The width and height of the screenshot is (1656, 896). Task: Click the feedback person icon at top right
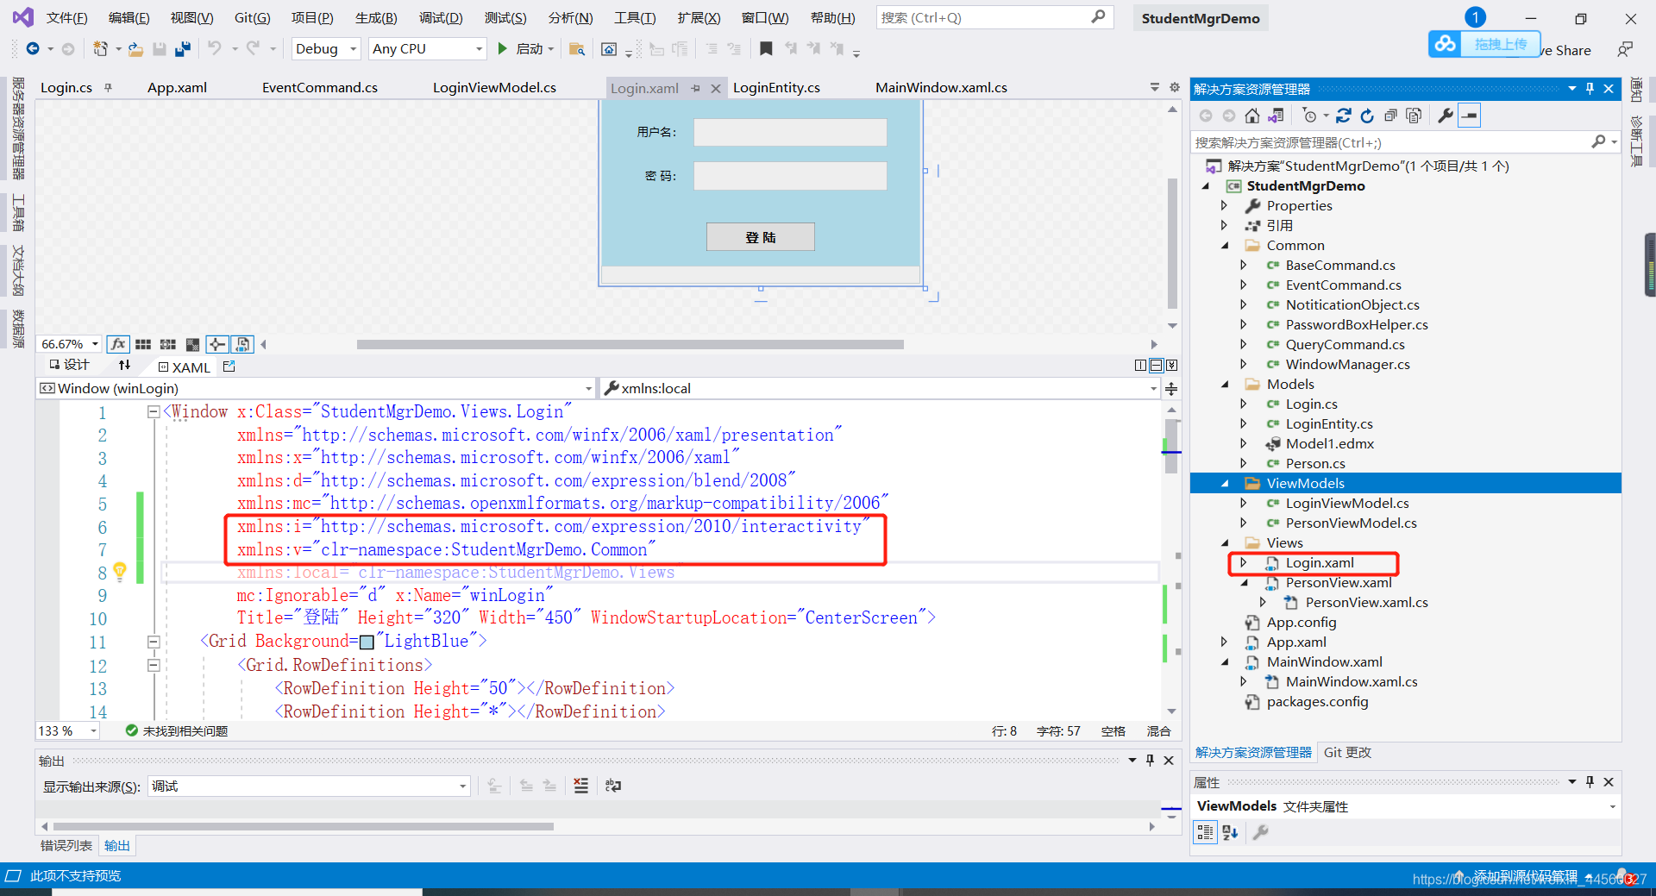(1625, 49)
